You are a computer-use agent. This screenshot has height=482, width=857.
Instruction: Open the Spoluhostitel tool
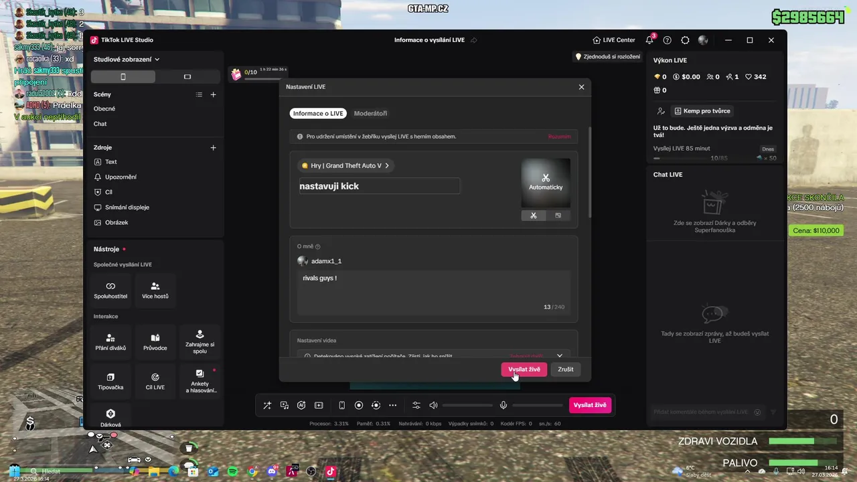coord(111,291)
